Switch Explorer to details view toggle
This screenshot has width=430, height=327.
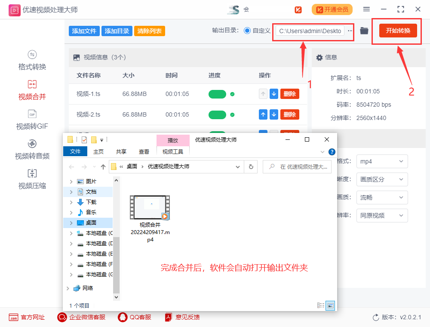coord(320,305)
